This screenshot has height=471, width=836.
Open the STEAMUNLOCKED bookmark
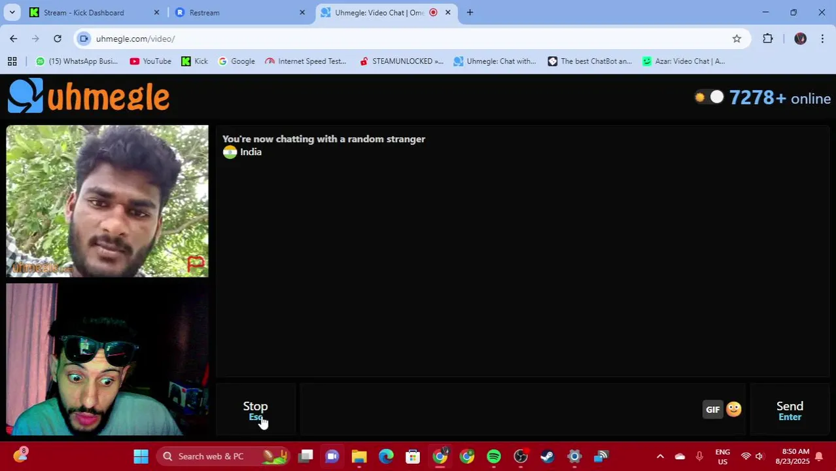coord(402,61)
